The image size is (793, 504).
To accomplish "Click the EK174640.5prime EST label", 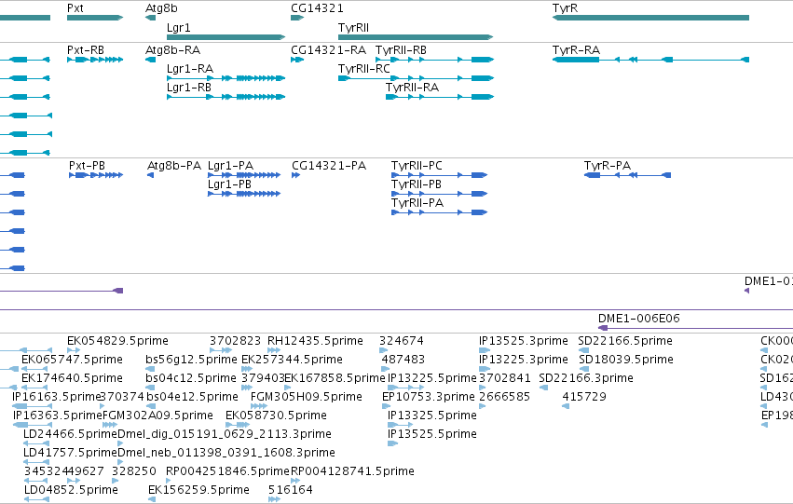I will pos(72,378).
